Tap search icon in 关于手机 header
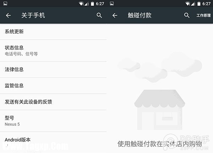The image size is (213, 153). [x=99, y=15]
